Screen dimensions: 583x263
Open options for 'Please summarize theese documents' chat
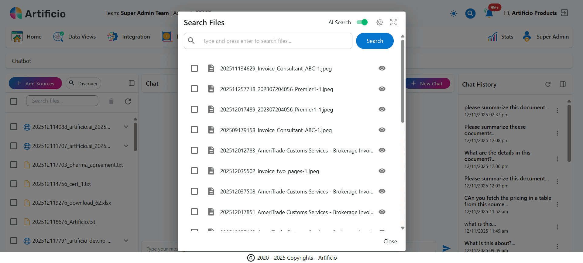pos(557,133)
